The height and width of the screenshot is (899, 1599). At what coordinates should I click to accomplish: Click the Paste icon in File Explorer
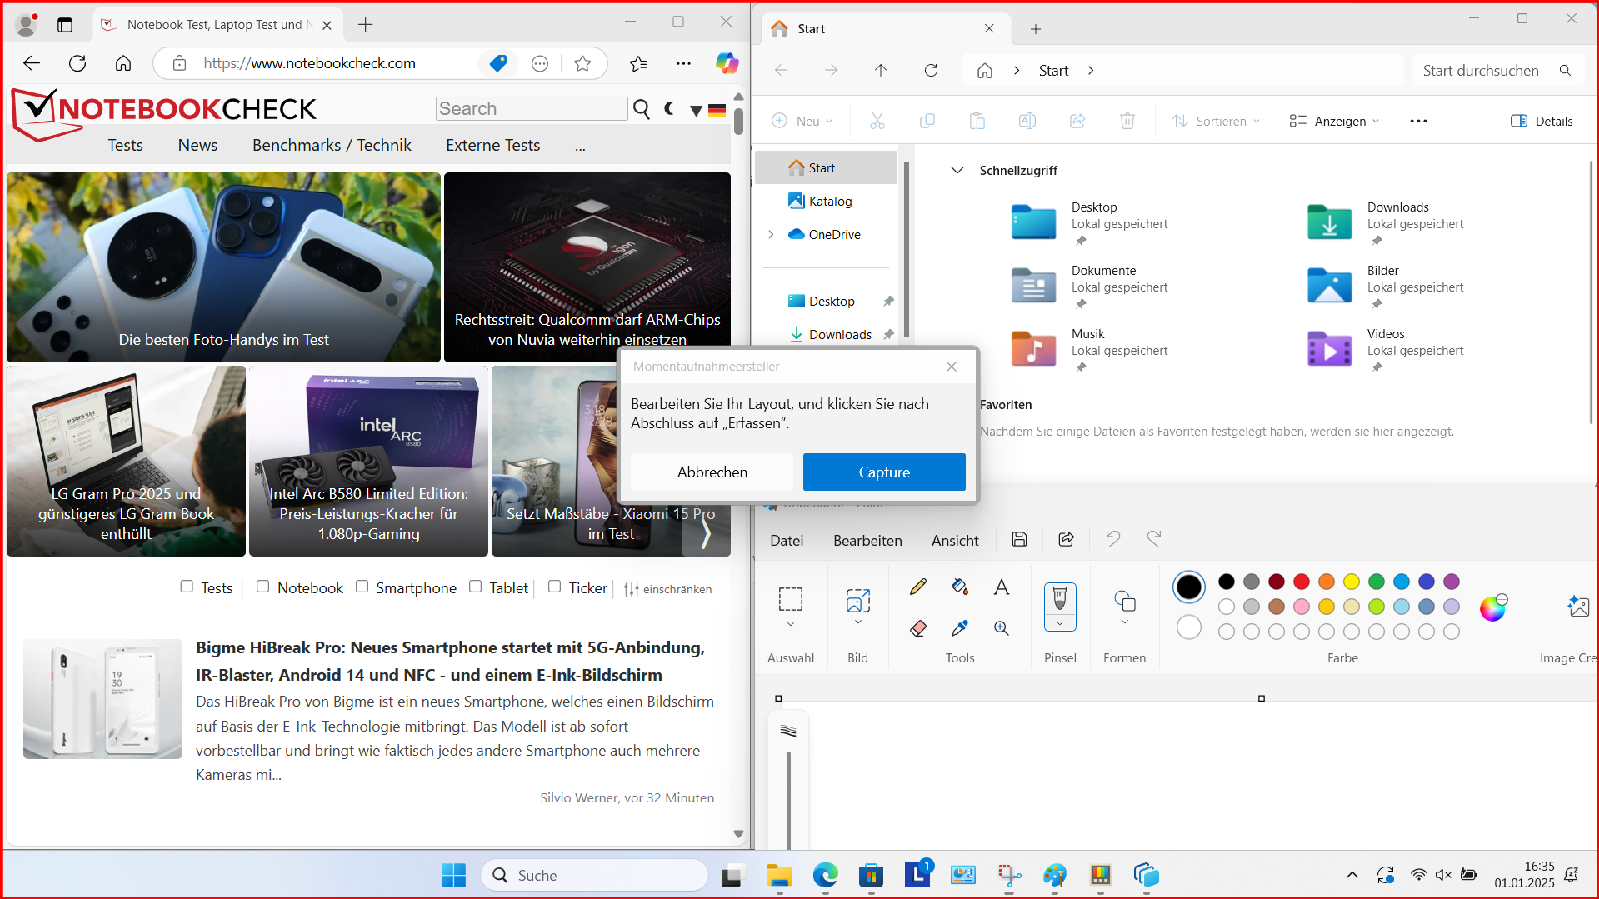click(x=977, y=121)
